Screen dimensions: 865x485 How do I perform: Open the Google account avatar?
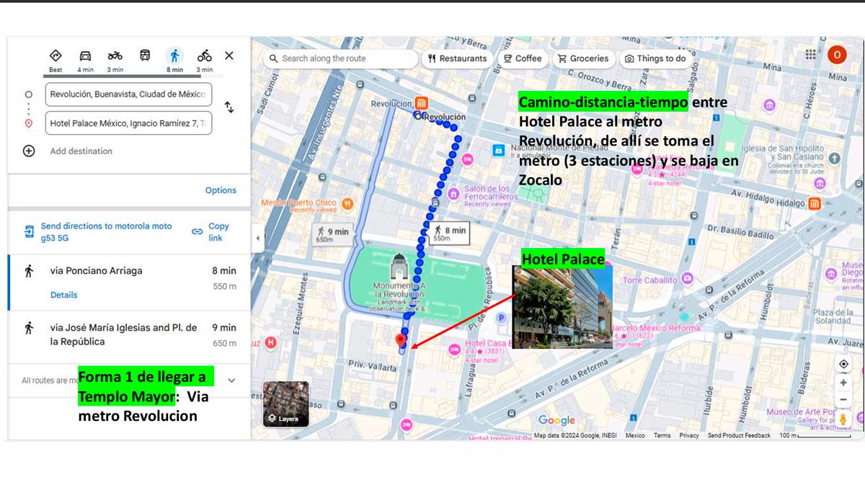(836, 55)
